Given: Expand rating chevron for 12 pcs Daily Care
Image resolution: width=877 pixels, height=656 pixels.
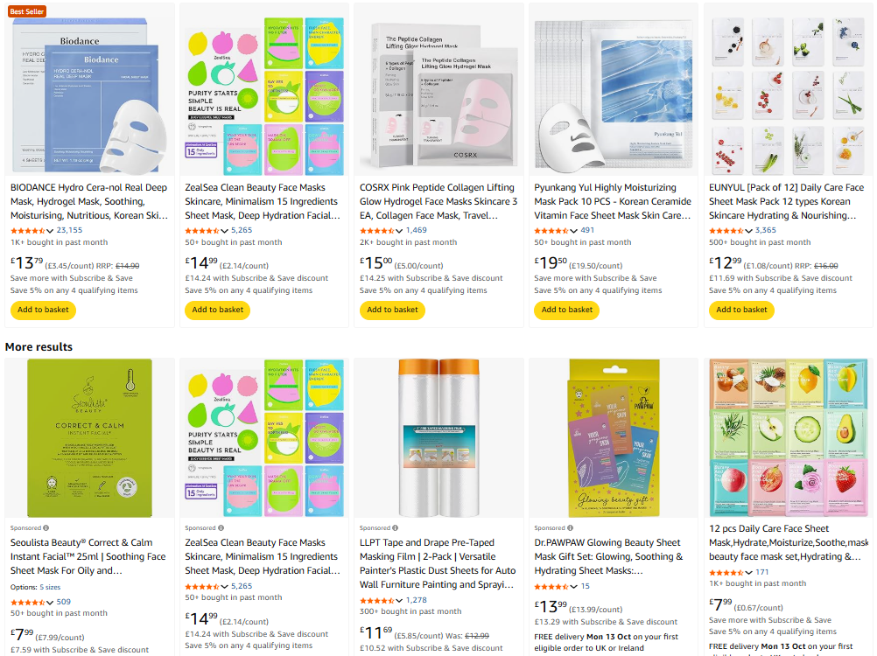Looking at the screenshot, I should 748,573.
